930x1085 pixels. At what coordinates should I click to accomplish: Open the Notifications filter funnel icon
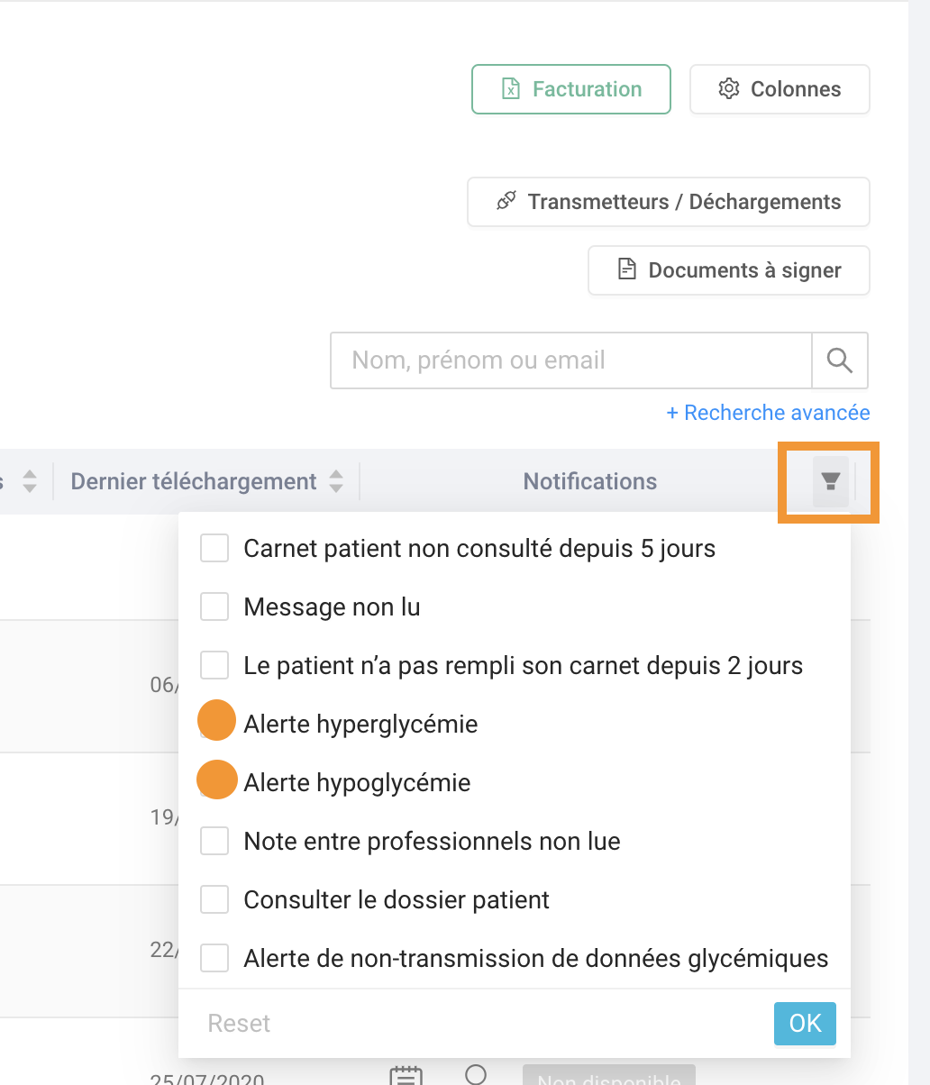(831, 481)
